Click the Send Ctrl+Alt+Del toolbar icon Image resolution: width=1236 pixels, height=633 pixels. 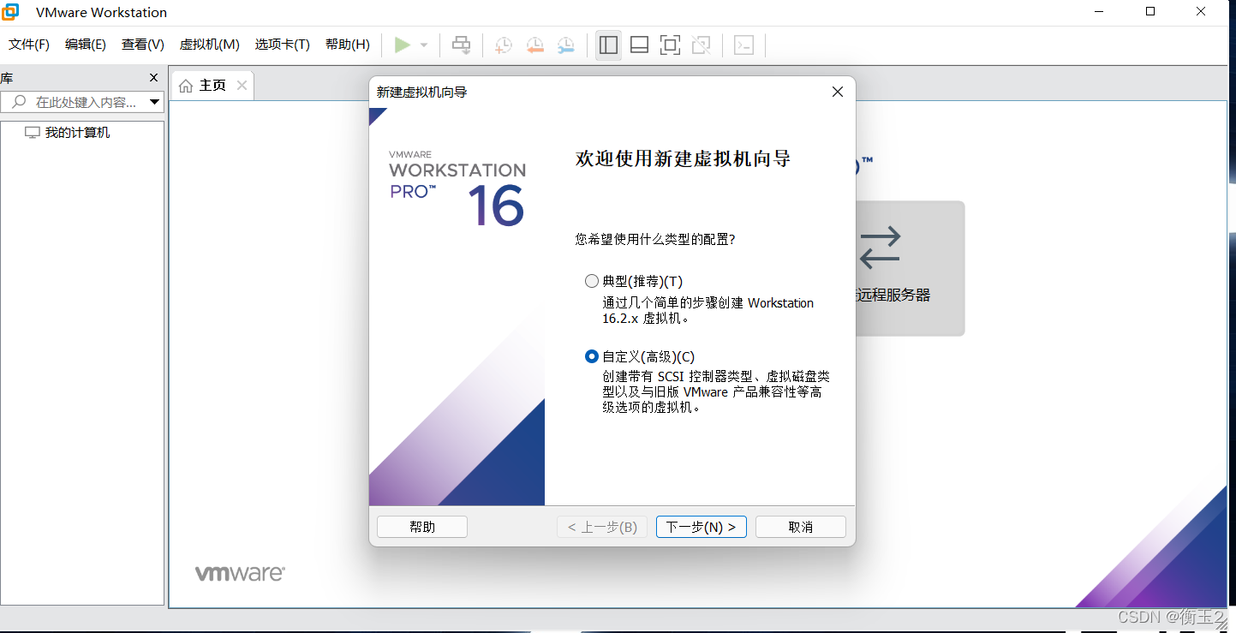click(x=462, y=45)
